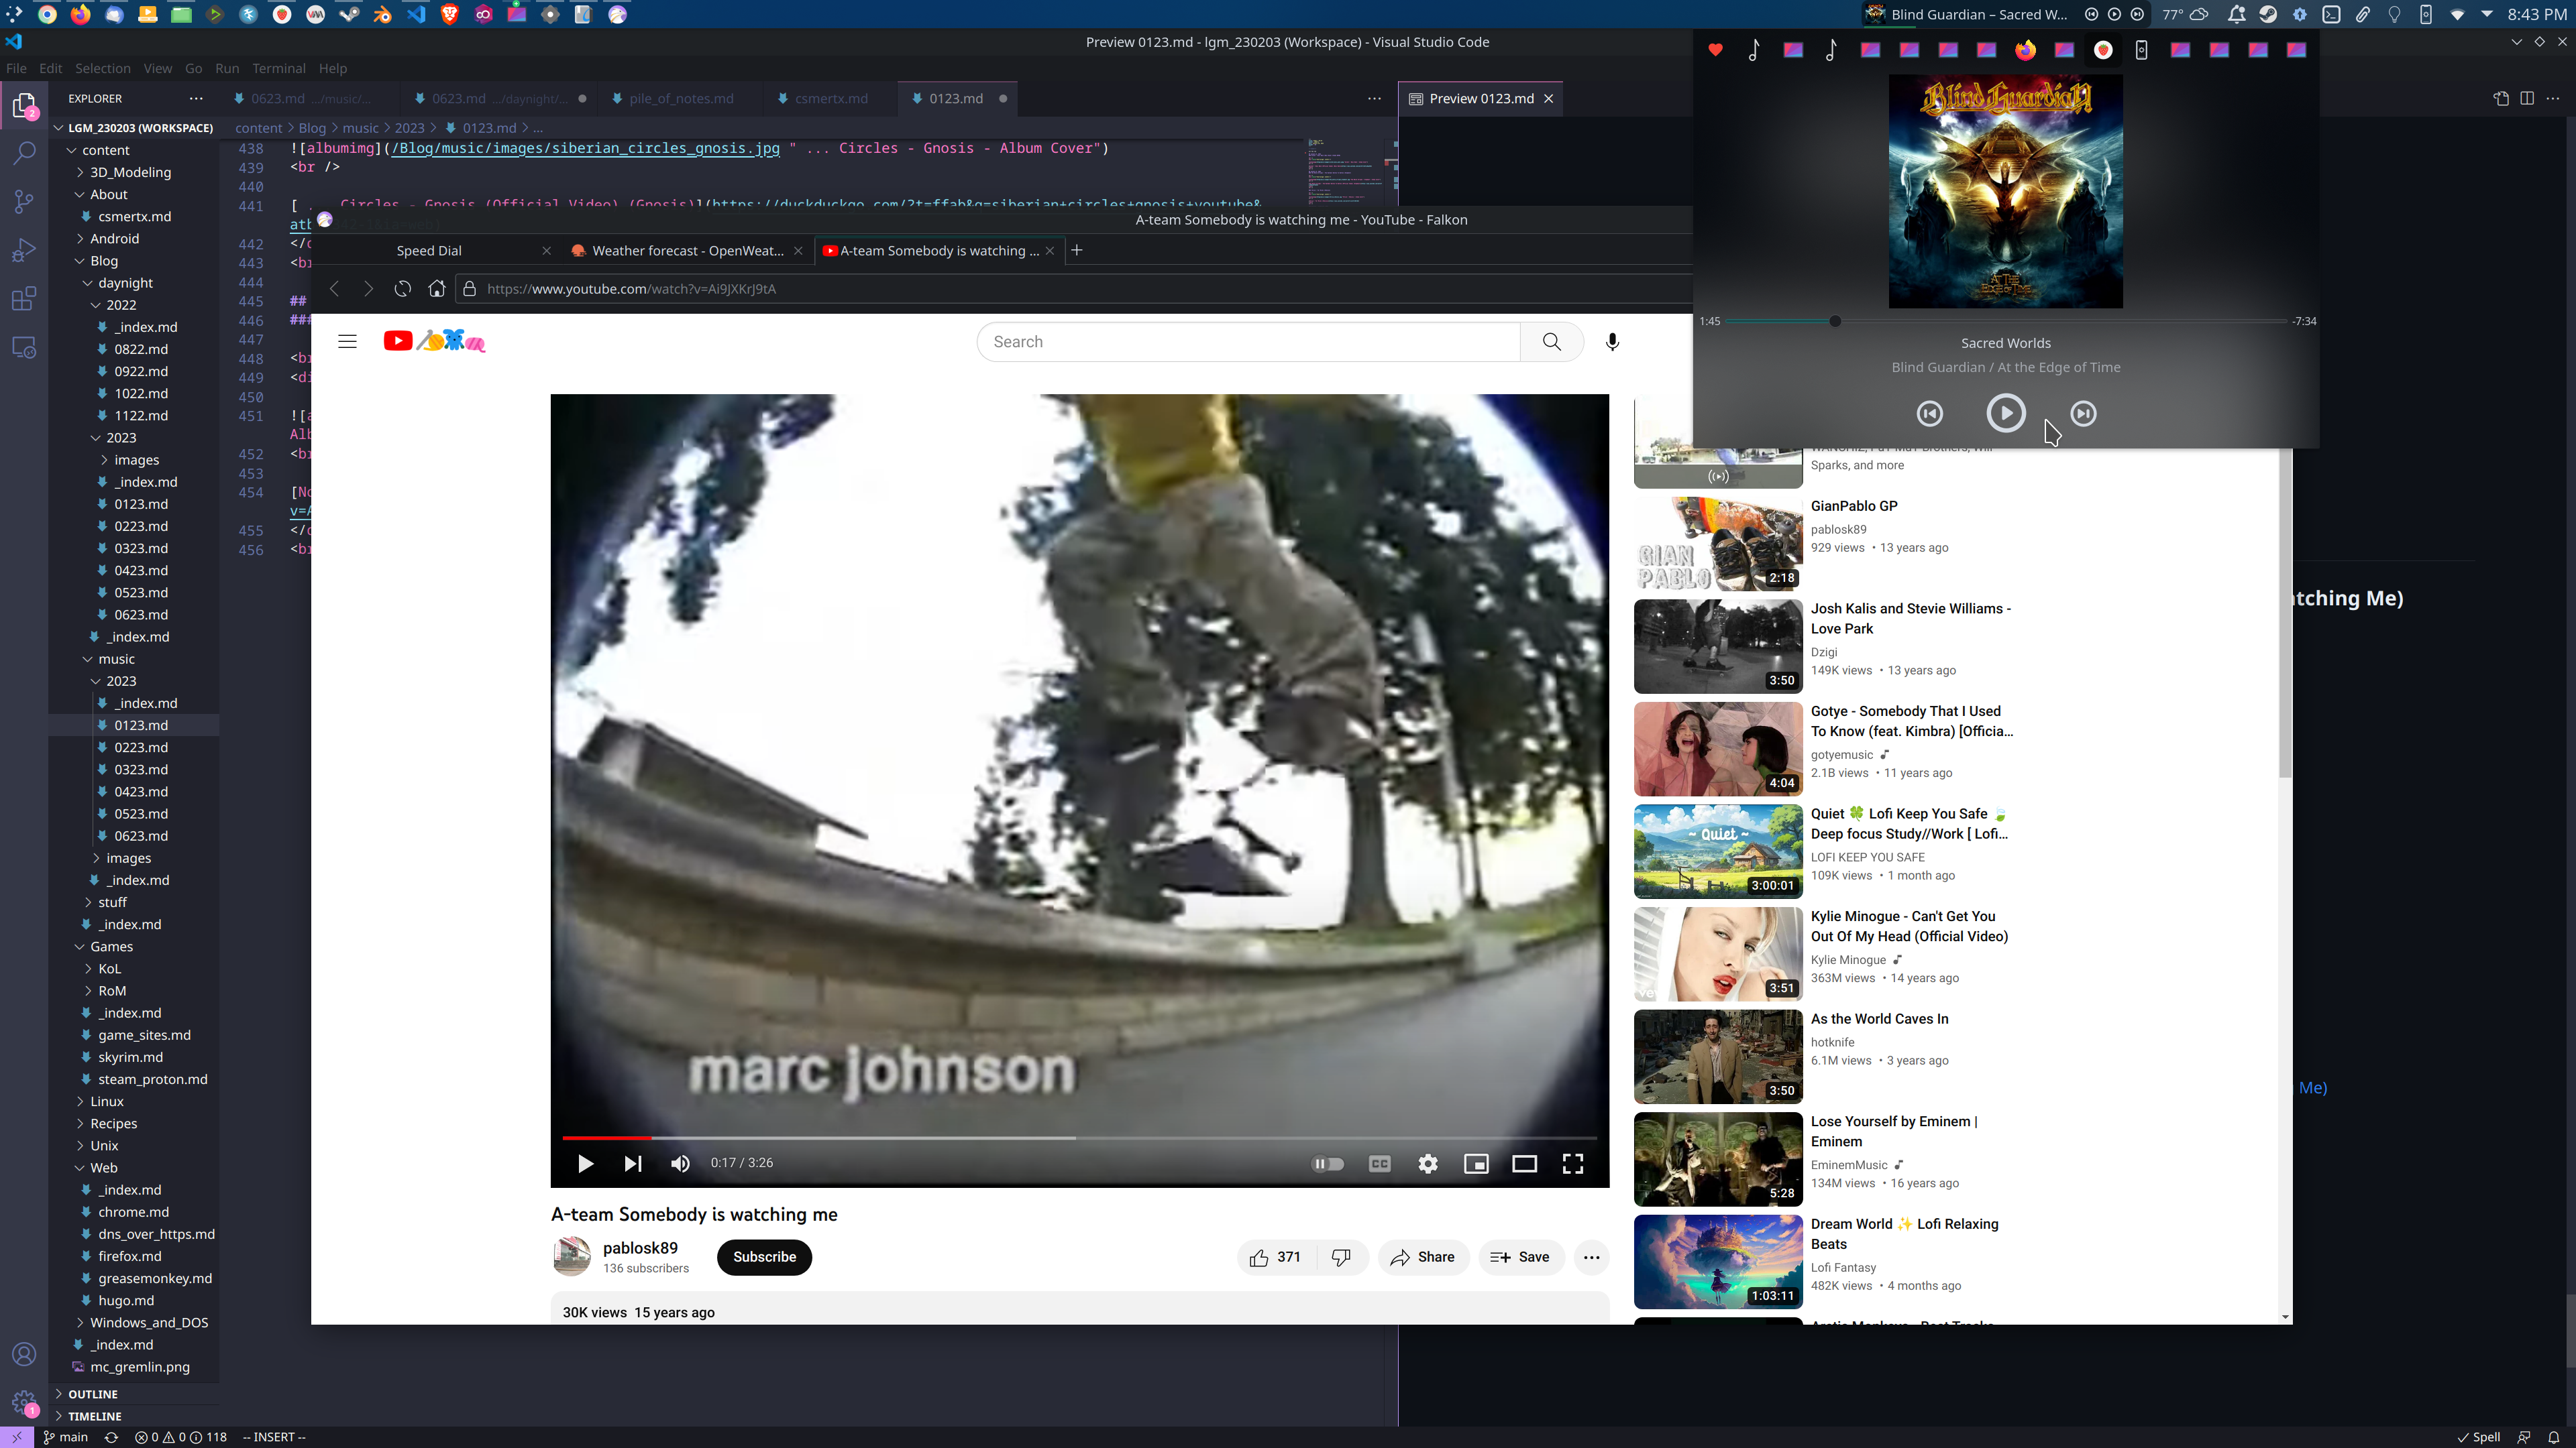Screen dimensions: 2576x1448
Task: Click the YouTube search input field
Action: 1248,342
